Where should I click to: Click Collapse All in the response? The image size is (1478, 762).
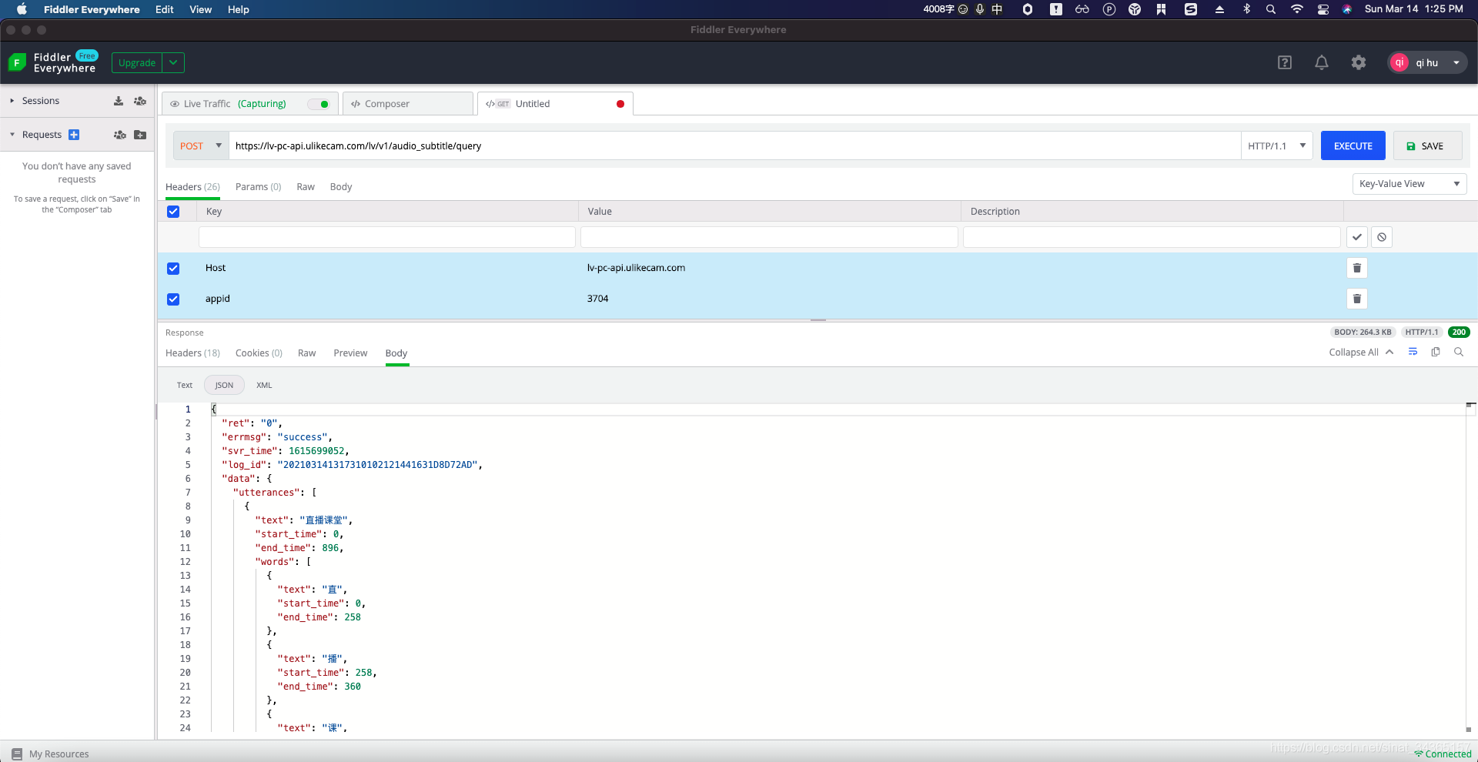point(1361,353)
